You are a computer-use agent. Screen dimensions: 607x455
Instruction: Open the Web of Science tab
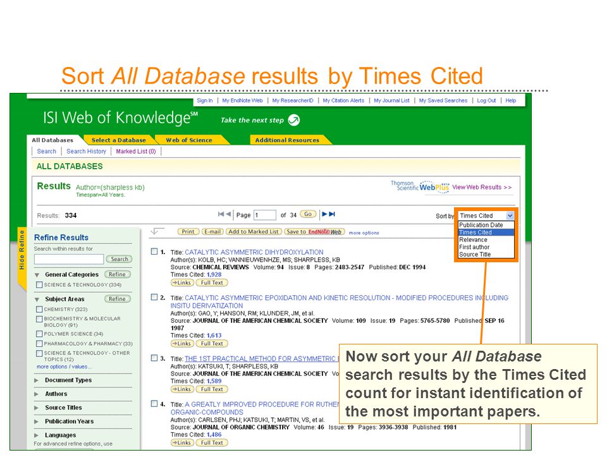(189, 140)
